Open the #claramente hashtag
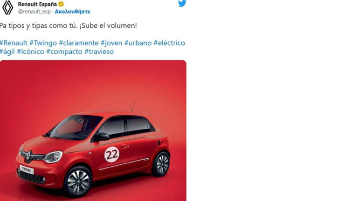This screenshot has height=201, width=359. (x=79, y=43)
